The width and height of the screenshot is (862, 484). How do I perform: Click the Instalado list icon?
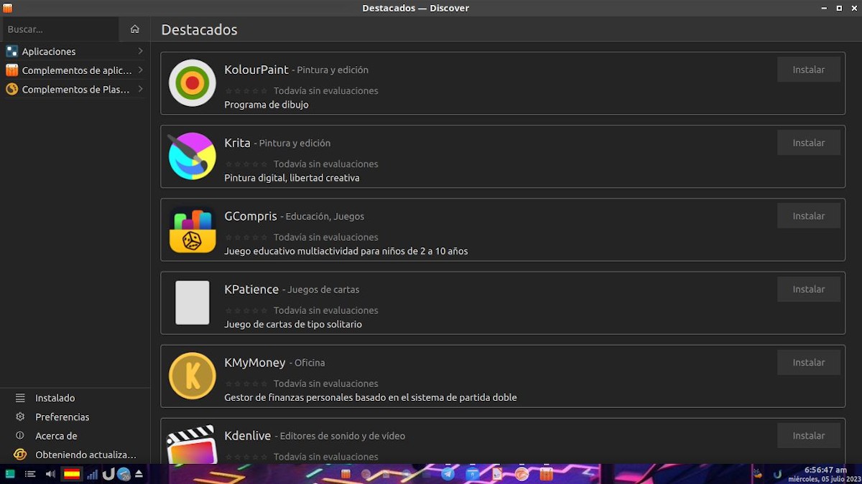coord(20,398)
